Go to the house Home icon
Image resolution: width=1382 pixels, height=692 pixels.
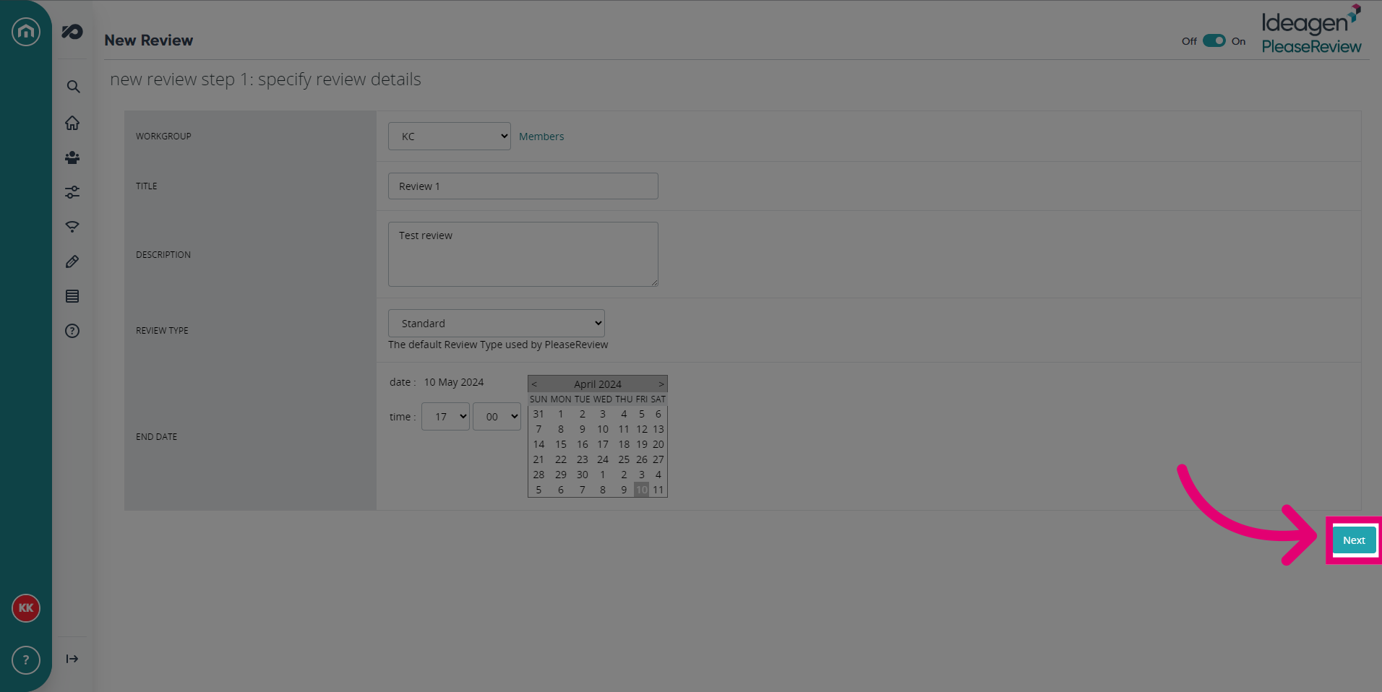(72, 123)
